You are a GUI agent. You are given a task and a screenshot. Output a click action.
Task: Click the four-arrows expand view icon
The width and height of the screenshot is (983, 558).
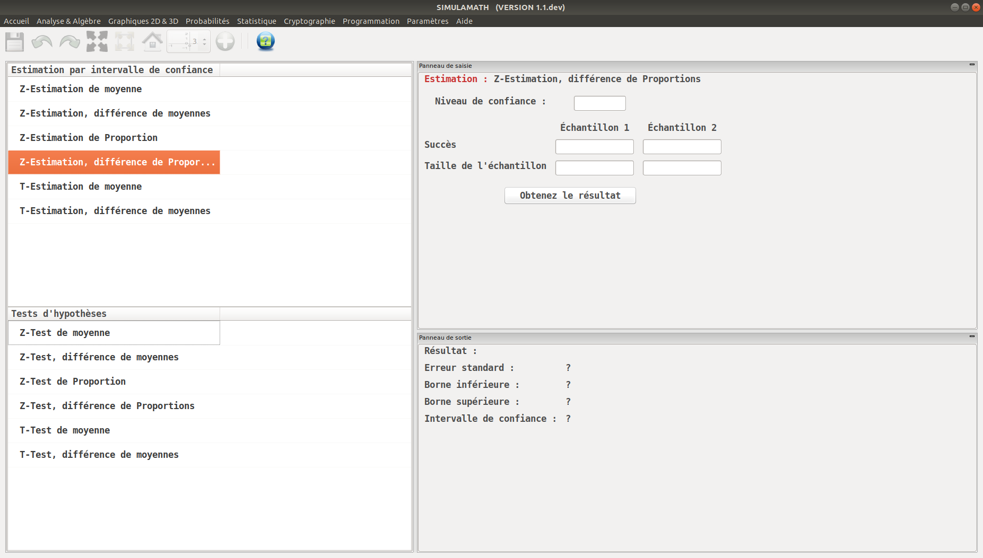97,41
